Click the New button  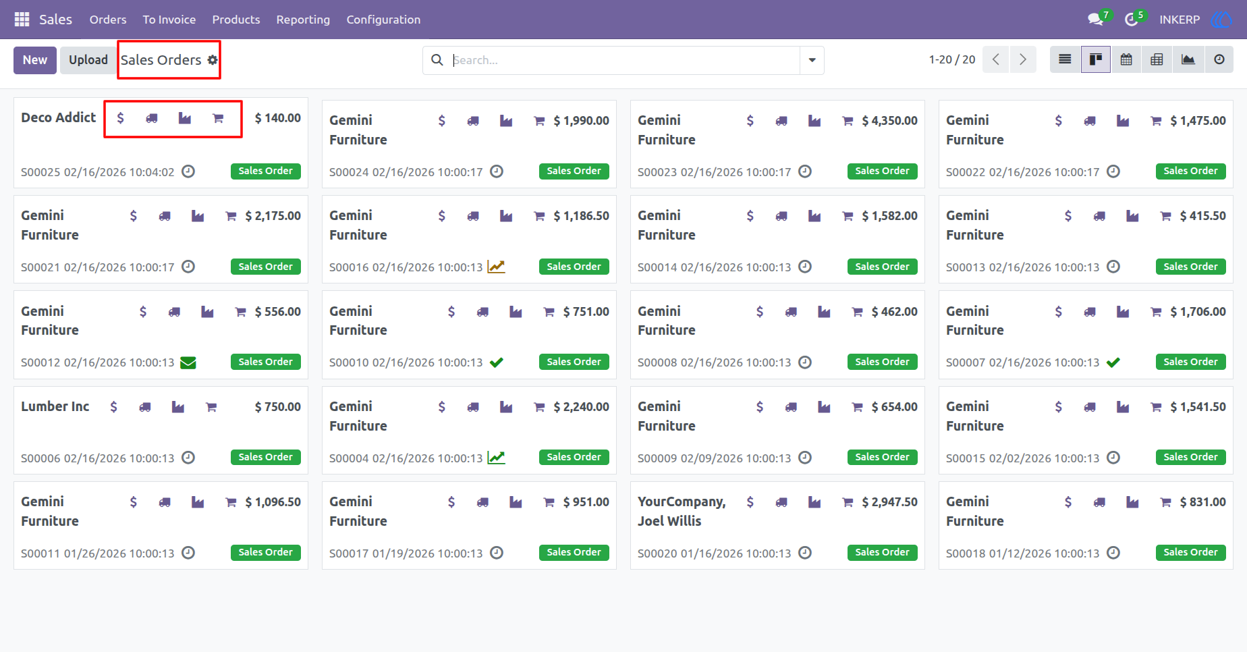click(x=35, y=60)
